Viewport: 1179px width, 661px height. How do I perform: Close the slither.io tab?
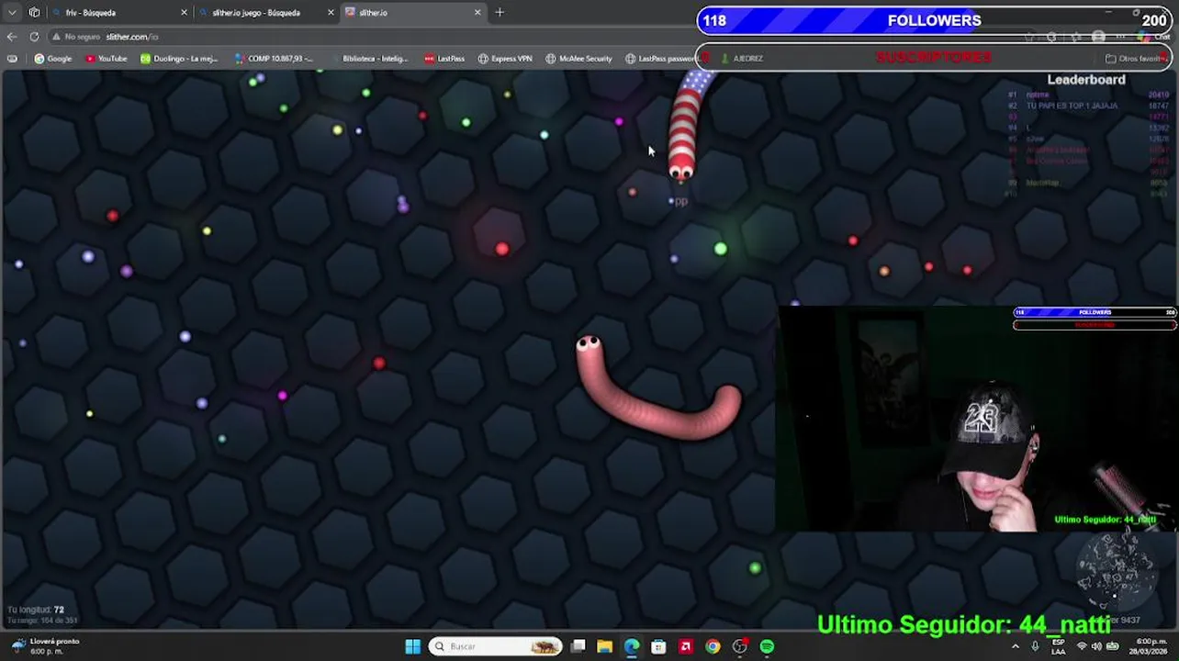click(477, 13)
